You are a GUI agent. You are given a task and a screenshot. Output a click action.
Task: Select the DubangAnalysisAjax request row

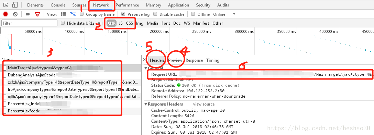point(70,75)
